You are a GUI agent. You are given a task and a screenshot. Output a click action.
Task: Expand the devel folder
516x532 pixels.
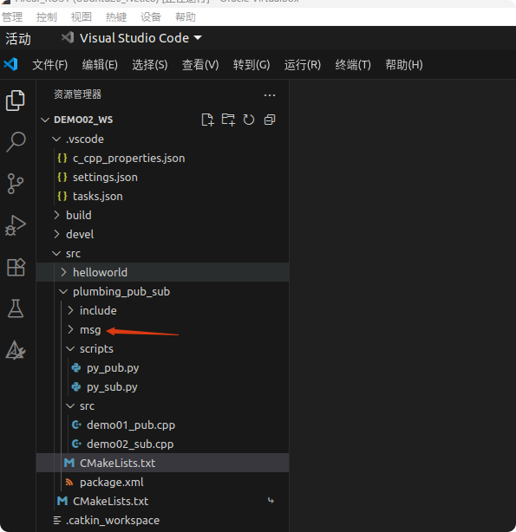56,234
